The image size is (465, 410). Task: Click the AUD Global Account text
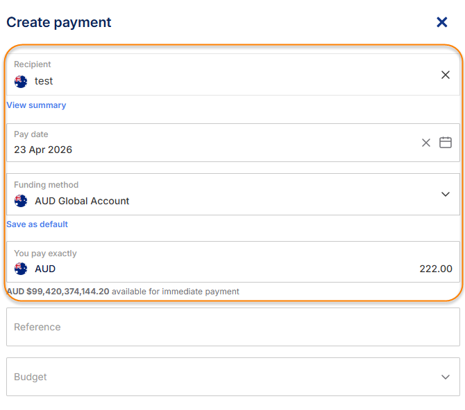pyautogui.click(x=82, y=201)
